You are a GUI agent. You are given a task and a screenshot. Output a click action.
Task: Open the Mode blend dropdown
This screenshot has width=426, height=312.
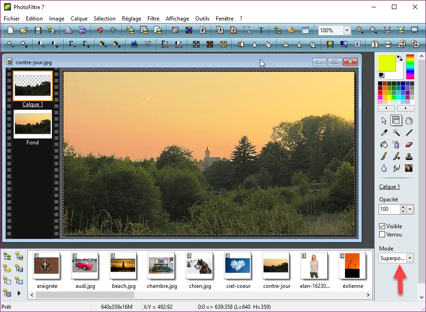coord(410,258)
